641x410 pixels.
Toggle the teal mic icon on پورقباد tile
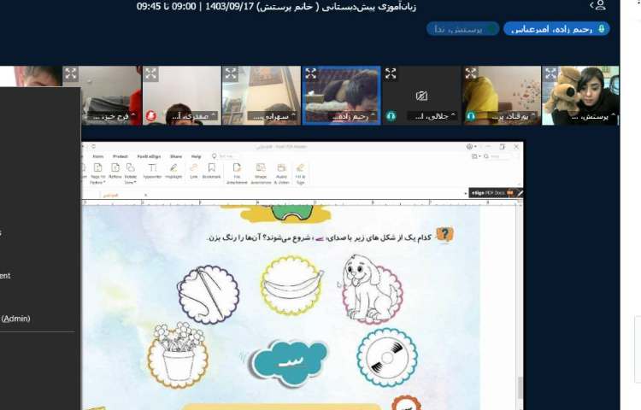(x=471, y=116)
